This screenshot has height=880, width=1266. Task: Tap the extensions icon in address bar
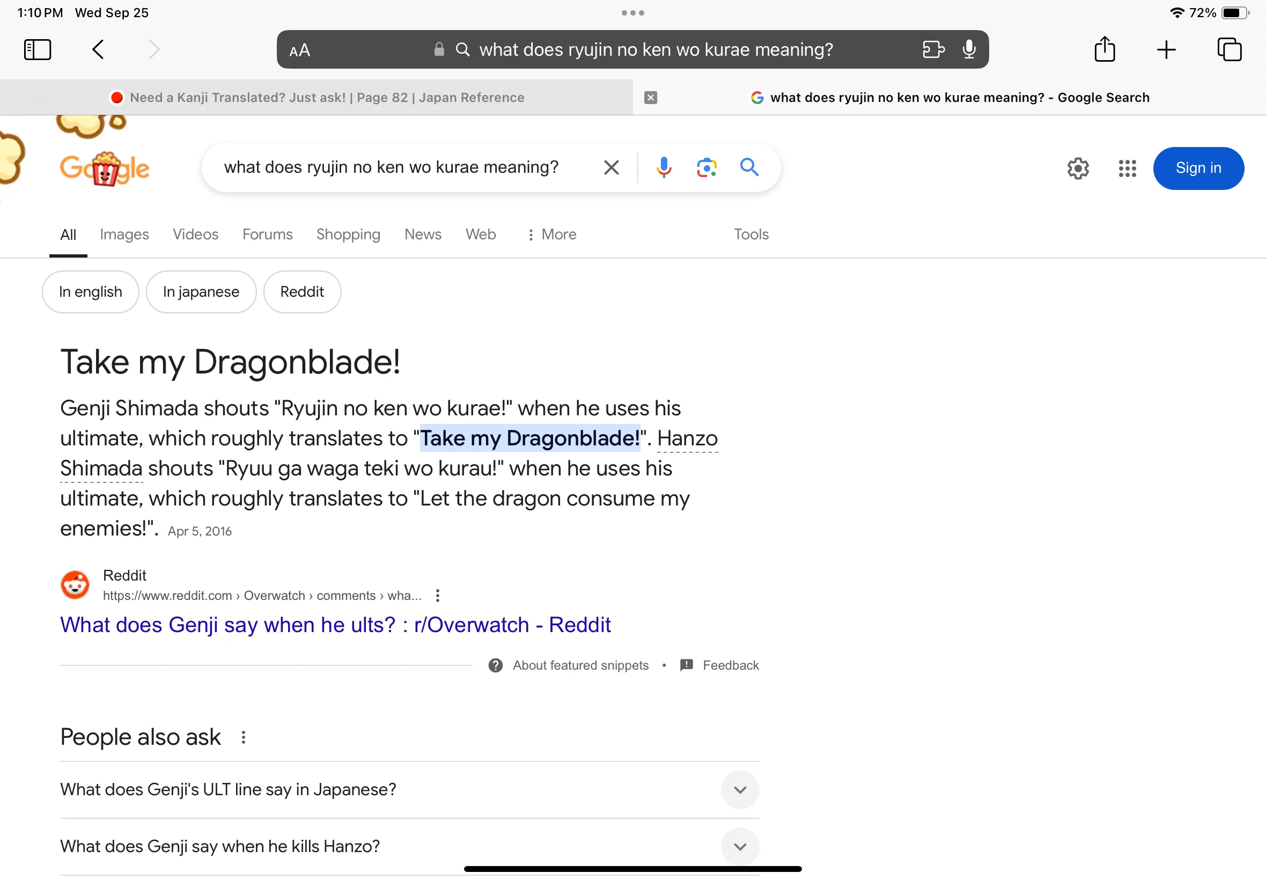[933, 49]
